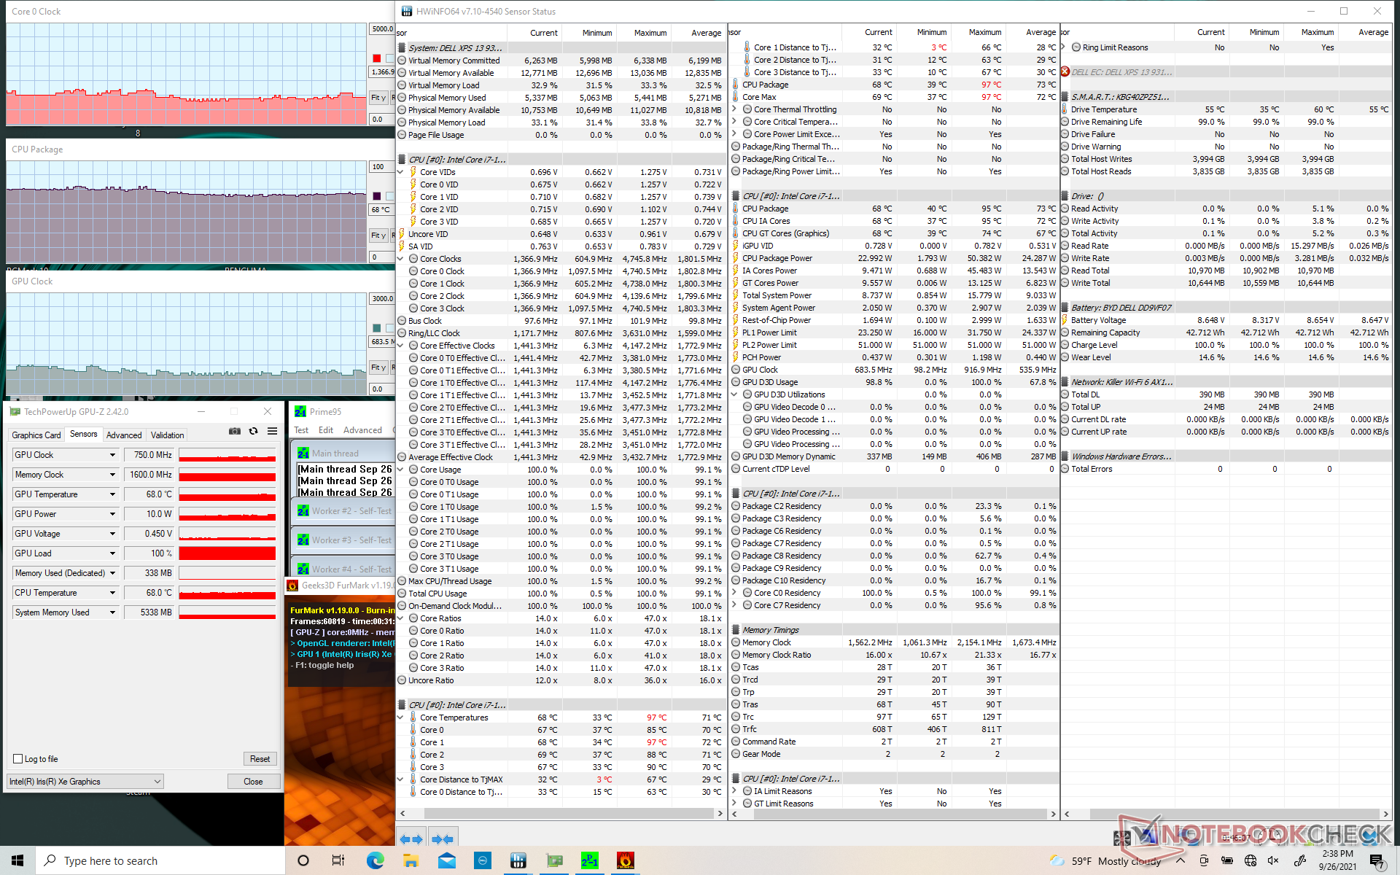Click Fit y button on Core 0 Clock graph
Image resolution: width=1400 pixels, height=875 pixels.
pos(378,98)
